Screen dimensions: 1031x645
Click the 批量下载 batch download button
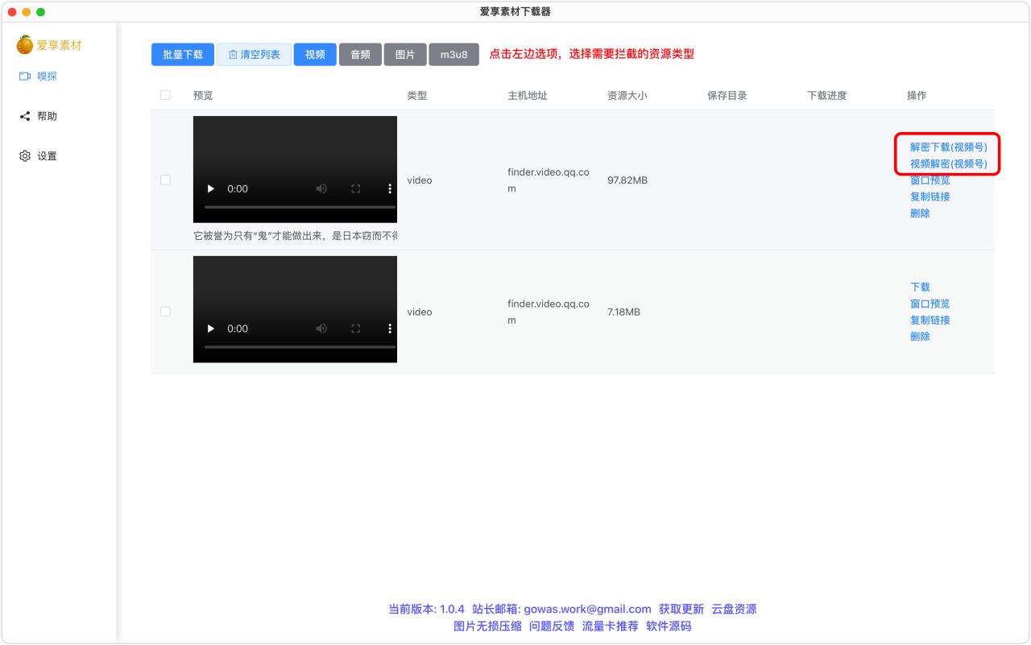(x=183, y=55)
